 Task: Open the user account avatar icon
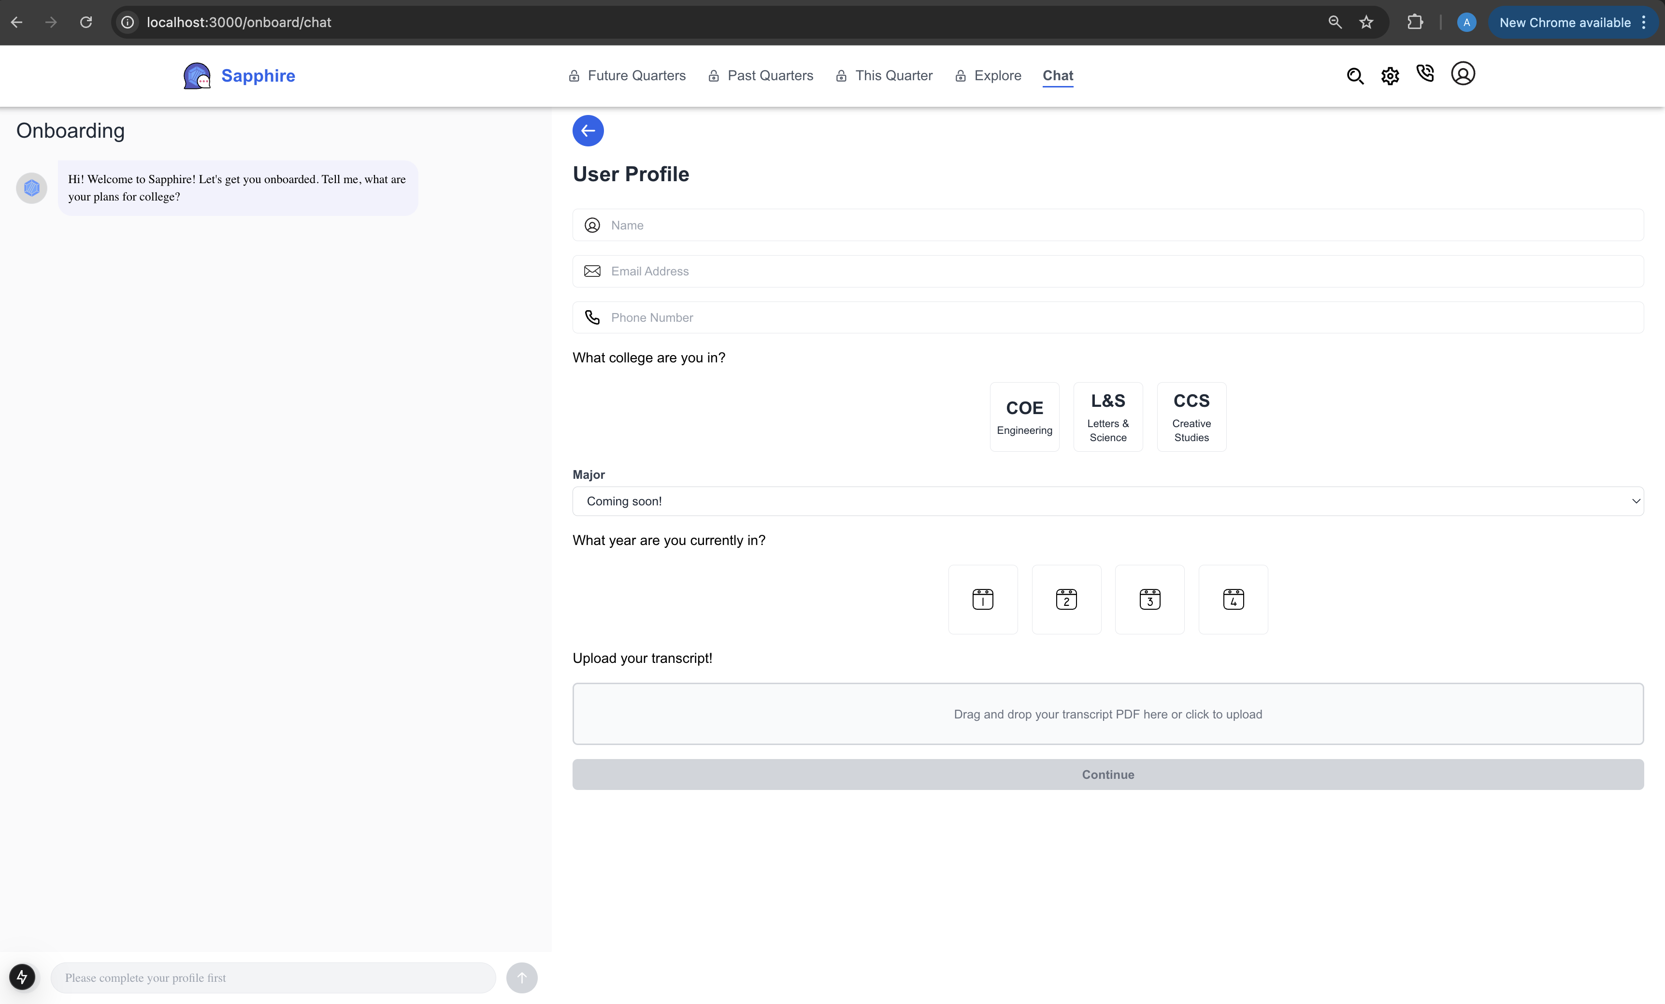coord(1463,73)
